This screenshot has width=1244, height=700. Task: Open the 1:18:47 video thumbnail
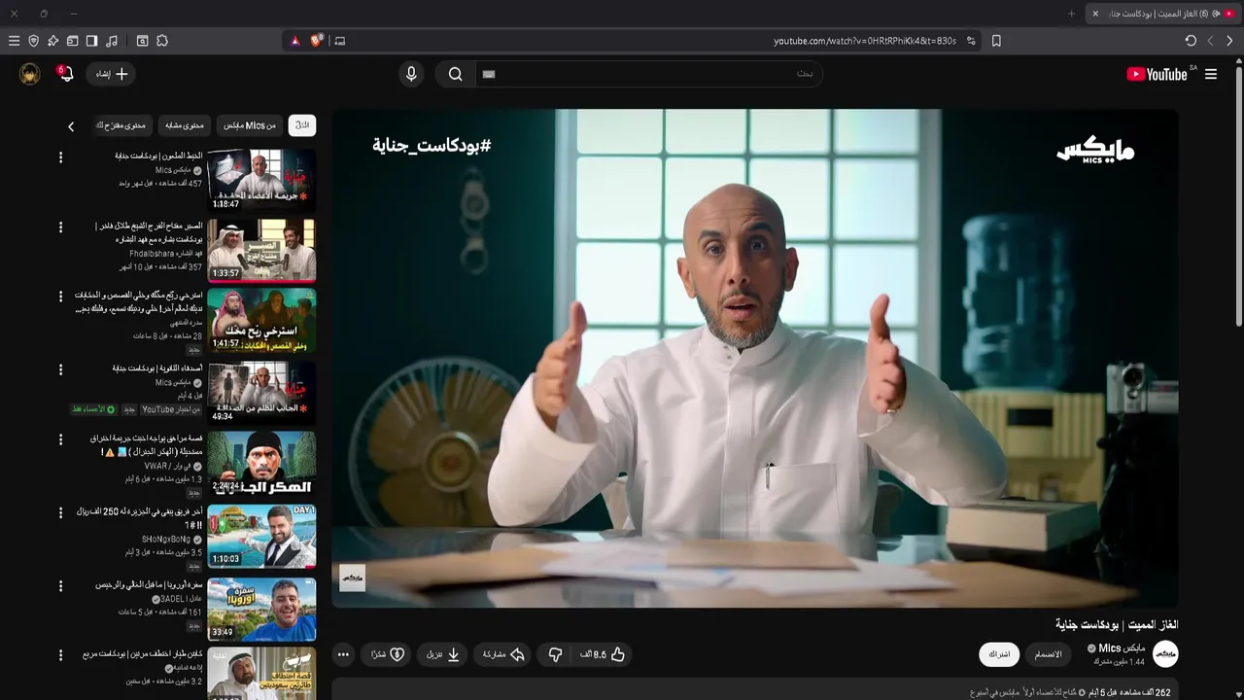point(261,179)
